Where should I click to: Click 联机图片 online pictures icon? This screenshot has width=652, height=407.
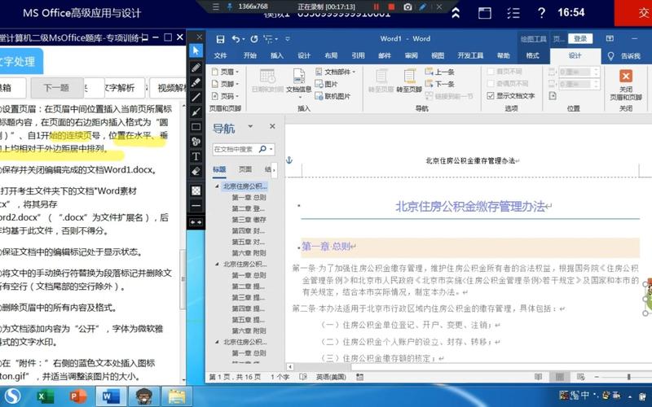point(333,96)
